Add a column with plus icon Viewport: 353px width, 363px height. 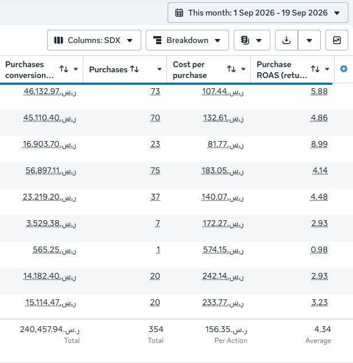pos(344,69)
